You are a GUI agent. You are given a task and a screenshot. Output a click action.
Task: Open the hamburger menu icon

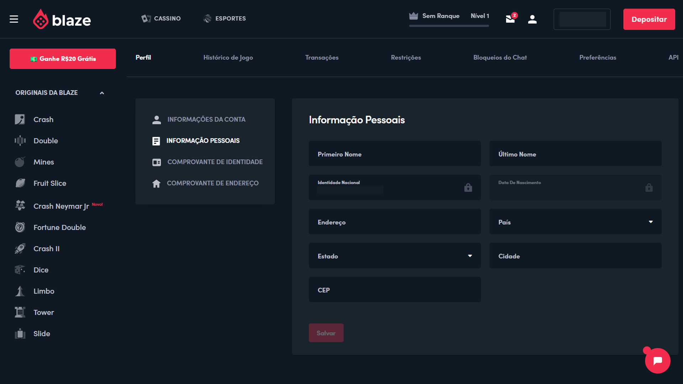(14, 19)
